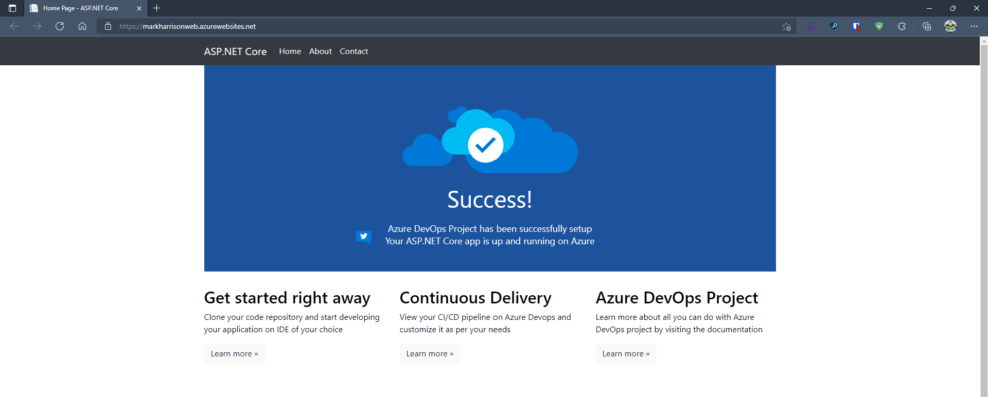Open the About page in navbar

320,51
